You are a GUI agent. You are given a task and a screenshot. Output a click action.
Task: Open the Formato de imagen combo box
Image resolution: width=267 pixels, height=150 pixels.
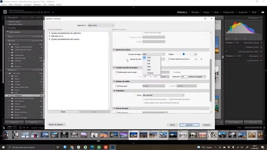(x=154, y=54)
